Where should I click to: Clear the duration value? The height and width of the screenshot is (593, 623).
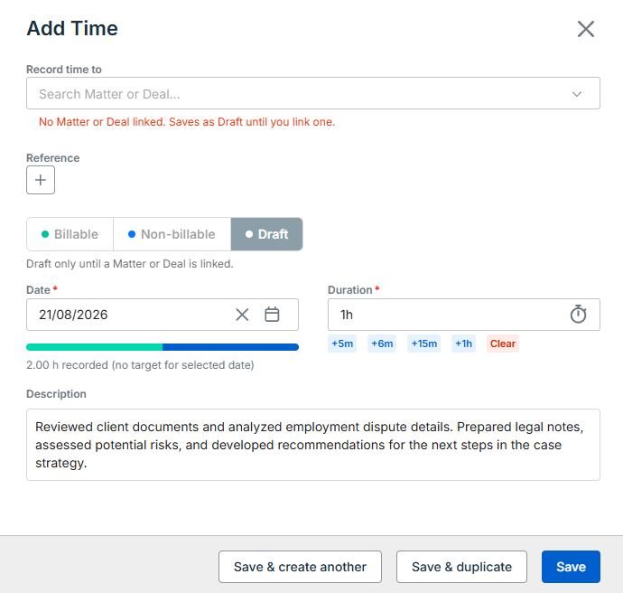pyautogui.click(x=503, y=344)
